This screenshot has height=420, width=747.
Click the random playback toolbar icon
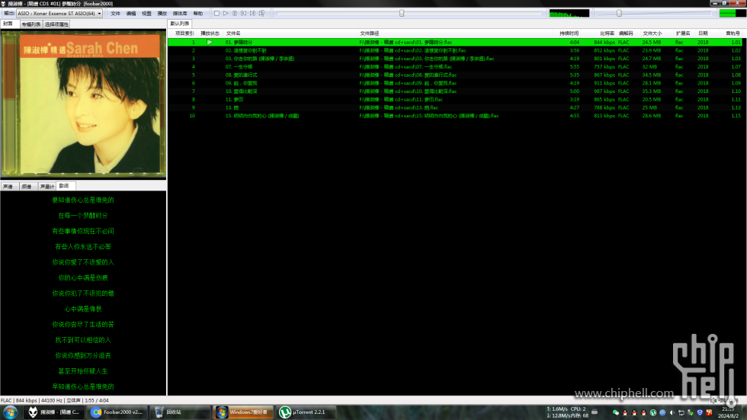click(x=261, y=13)
